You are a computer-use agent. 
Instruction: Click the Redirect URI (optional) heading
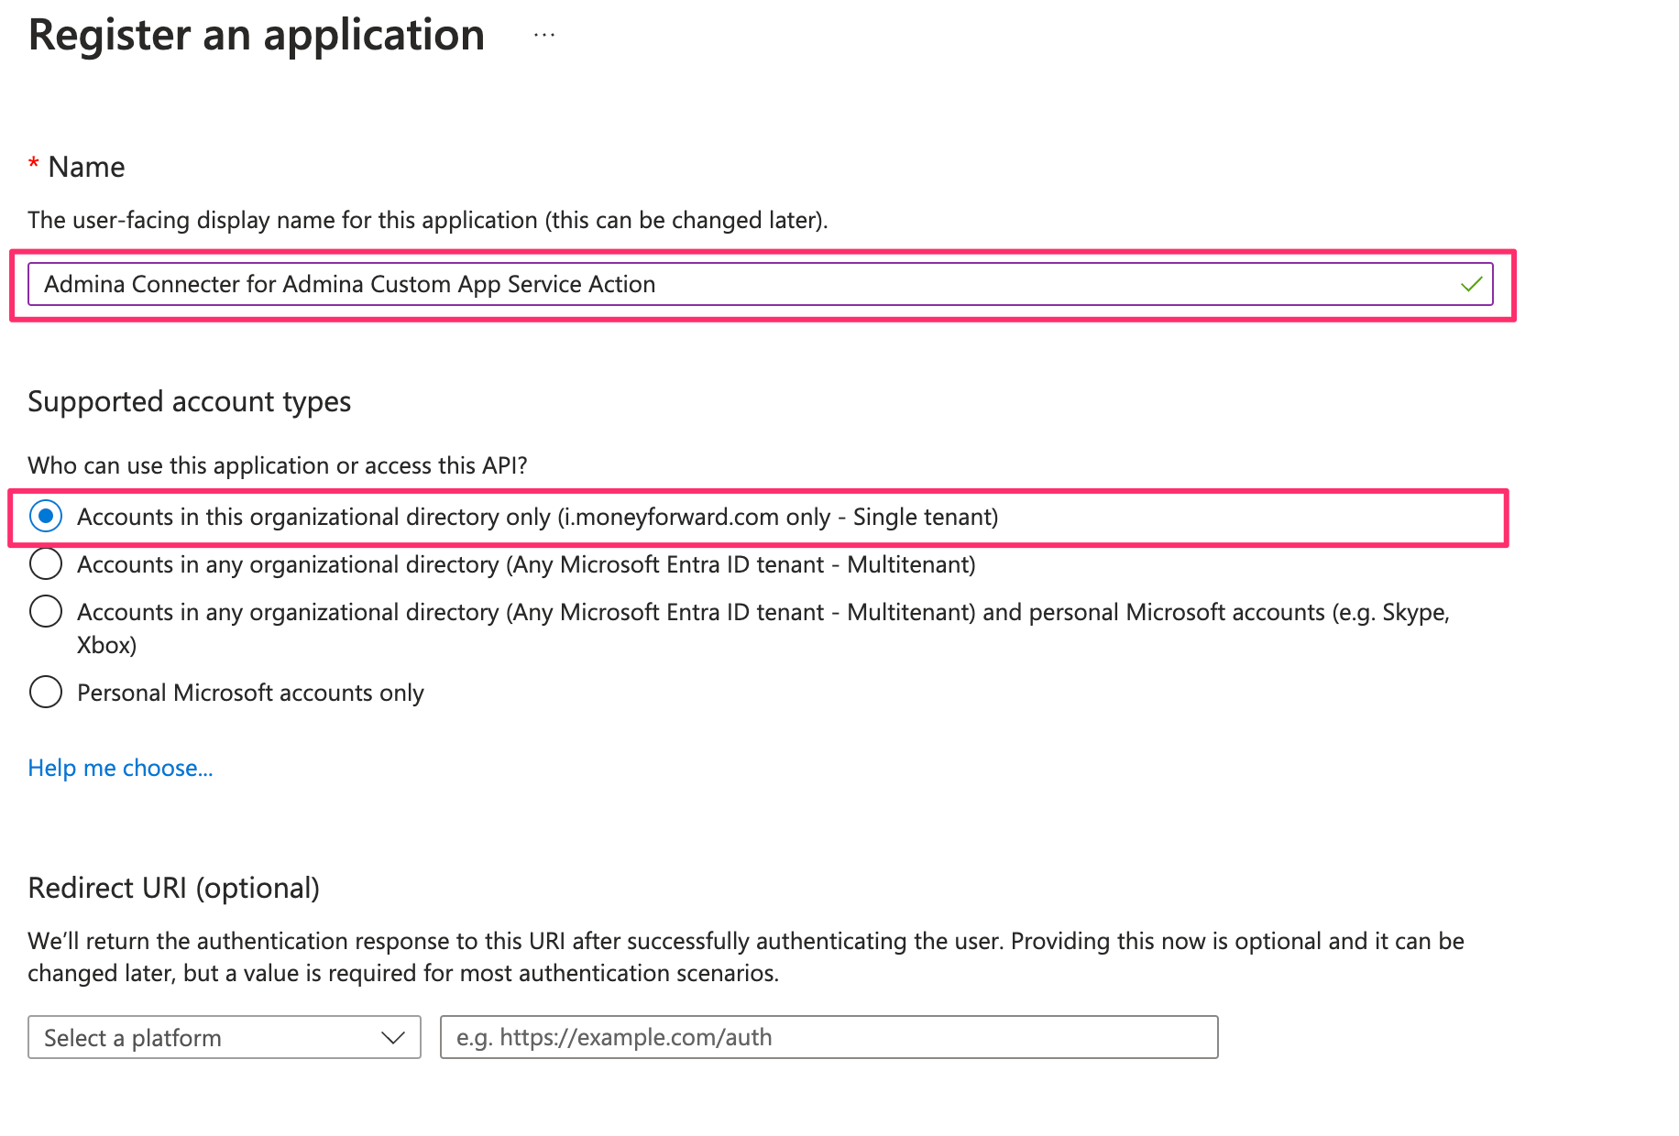click(x=174, y=888)
